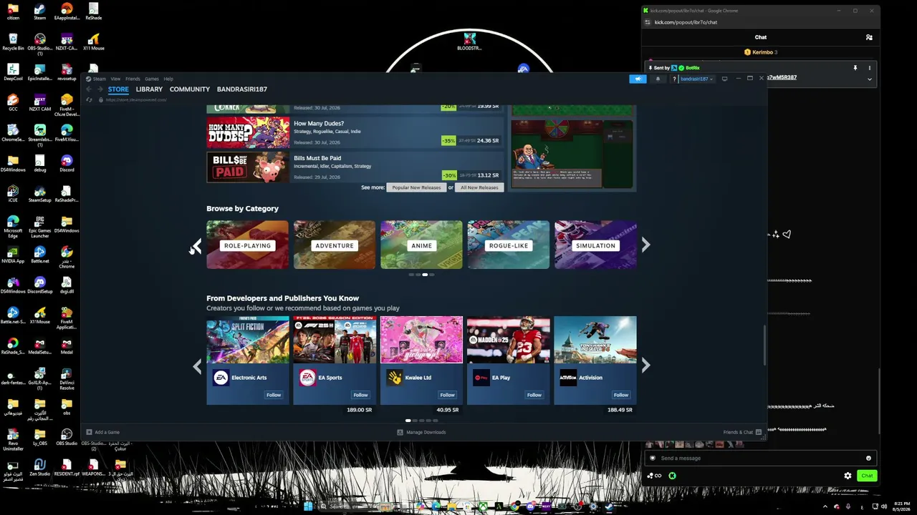Open Manage Downloads in Steam footer
The width and height of the screenshot is (917, 515).
point(421,432)
